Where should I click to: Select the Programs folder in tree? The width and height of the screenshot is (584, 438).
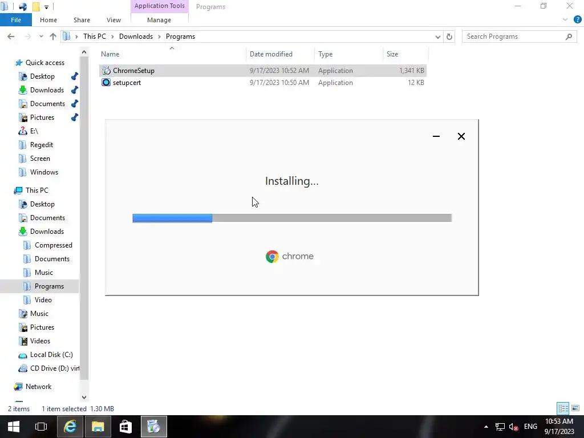[x=49, y=286]
